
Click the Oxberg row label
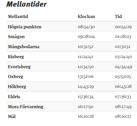click(x=16, y=77)
